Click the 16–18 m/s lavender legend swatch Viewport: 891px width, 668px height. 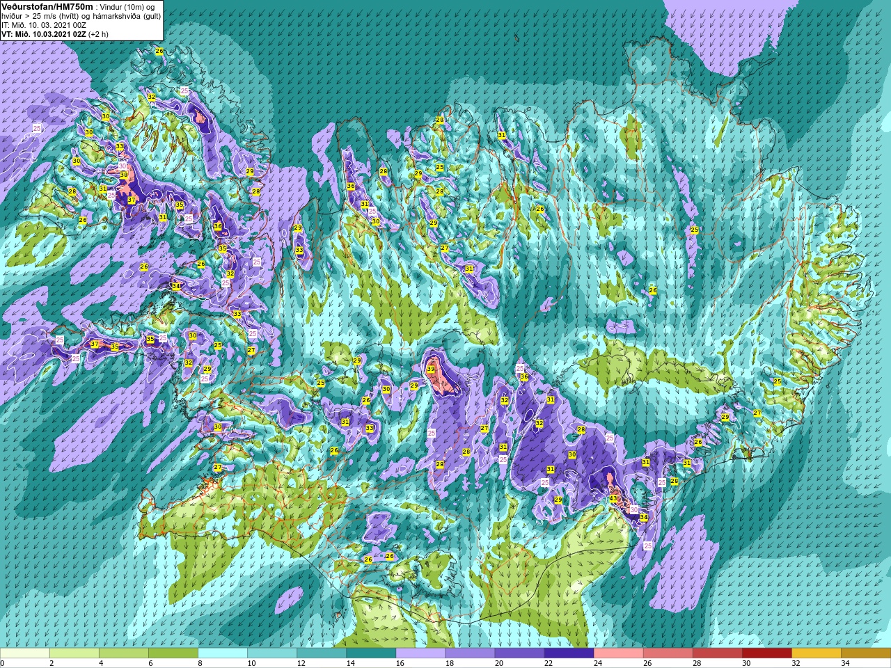420,653
